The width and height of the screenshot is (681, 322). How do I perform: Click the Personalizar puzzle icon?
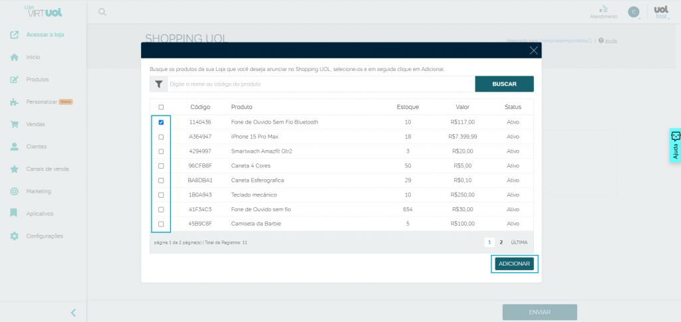click(15, 102)
